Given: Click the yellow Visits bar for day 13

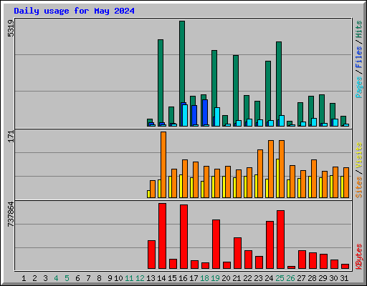Looking at the screenshot, I should [x=148, y=194].
